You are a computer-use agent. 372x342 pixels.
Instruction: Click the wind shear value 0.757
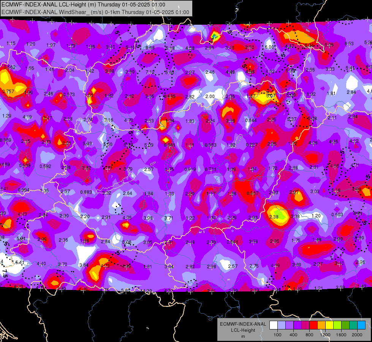pos(8,91)
